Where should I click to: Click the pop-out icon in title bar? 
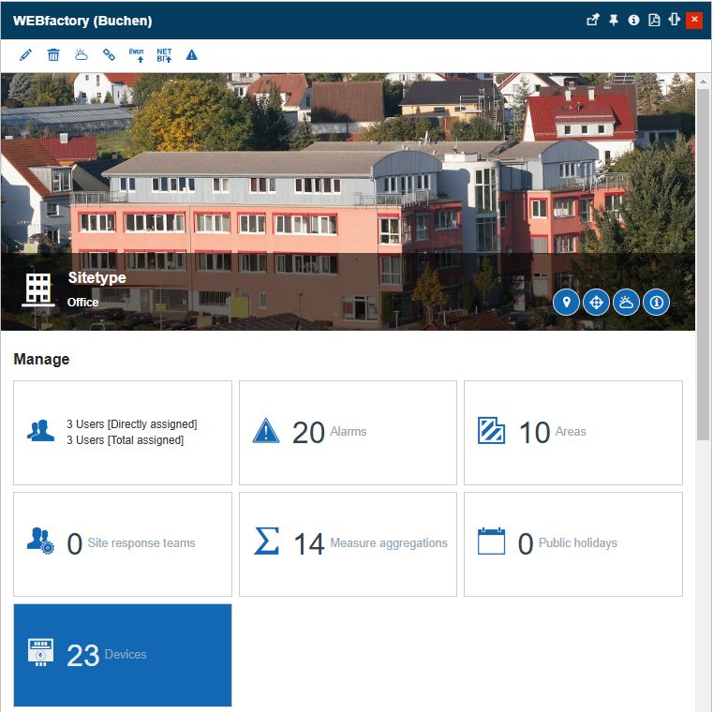click(593, 20)
